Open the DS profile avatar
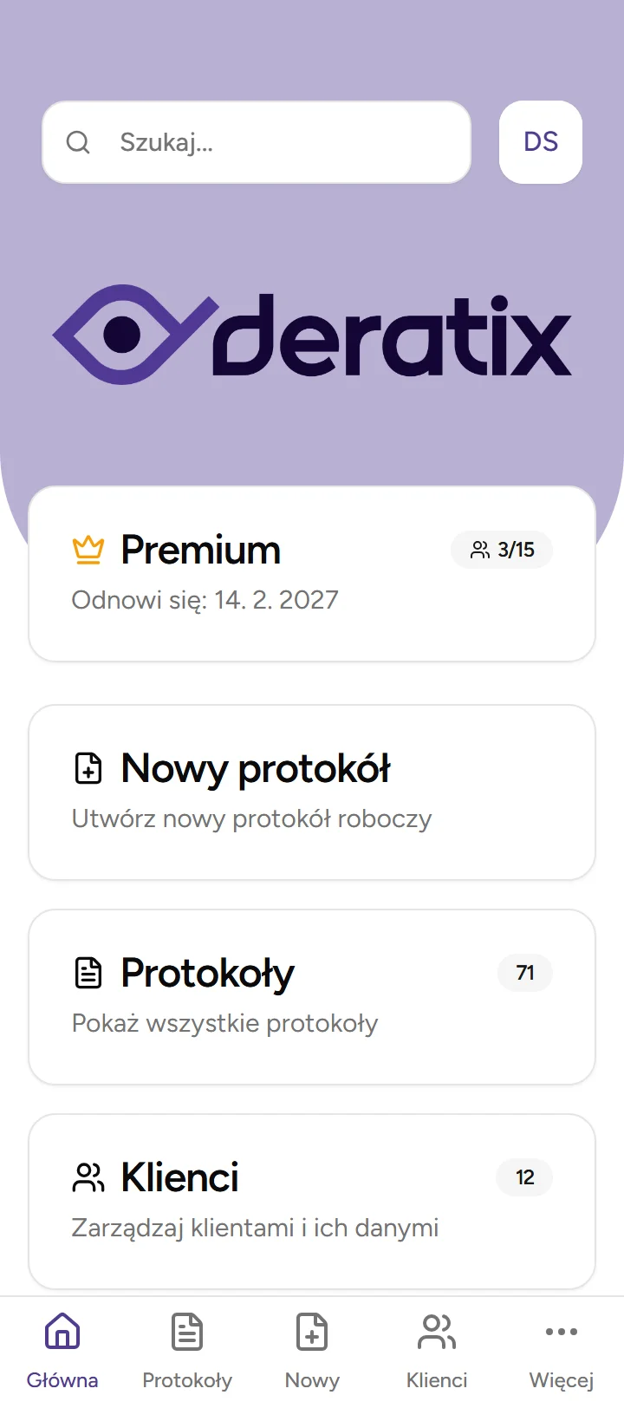624x1408 pixels. click(x=540, y=142)
